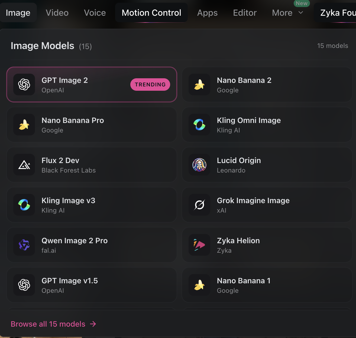The width and height of the screenshot is (356, 338).
Task: Click 'Kling AI' under Kling Omni Image
Action: (228, 130)
